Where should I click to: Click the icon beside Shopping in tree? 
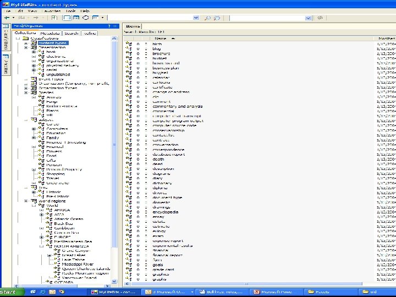tap(42, 174)
